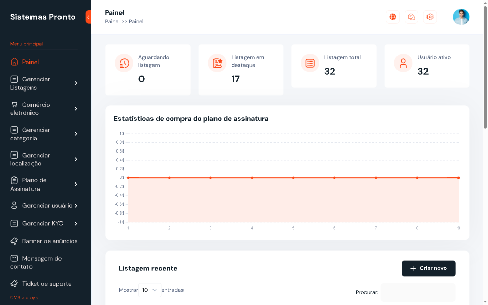Click the Mensagem de contato envelope icon

point(14,258)
